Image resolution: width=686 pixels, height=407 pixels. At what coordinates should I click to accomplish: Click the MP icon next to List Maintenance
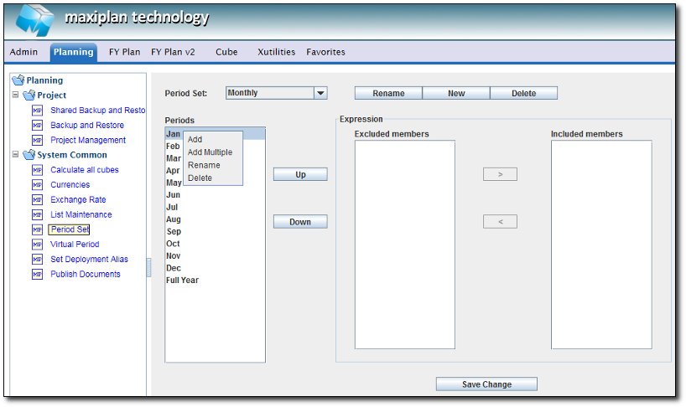tap(37, 215)
